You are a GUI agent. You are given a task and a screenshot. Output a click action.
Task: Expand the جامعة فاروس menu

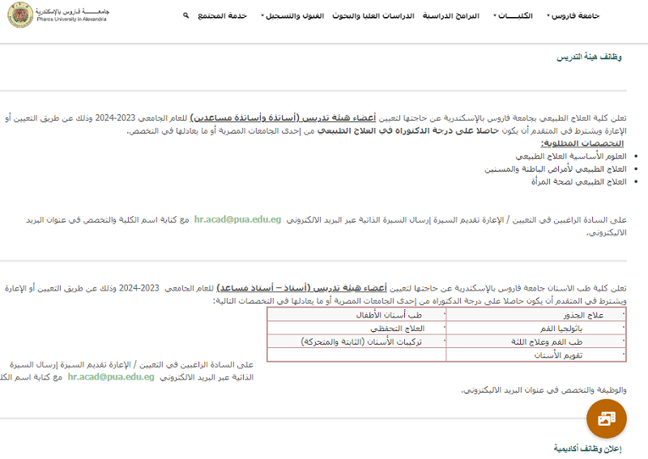[573, 15]
